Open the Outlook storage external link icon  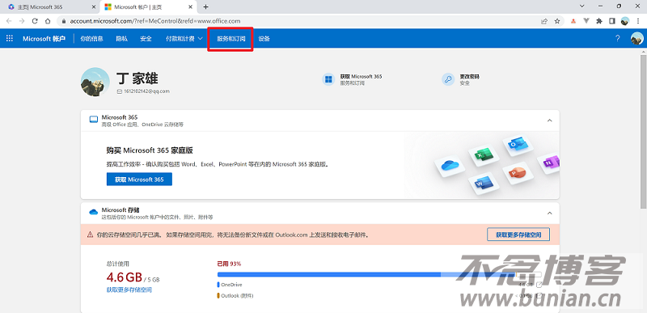pyautogui.click(x=539, y=296)
